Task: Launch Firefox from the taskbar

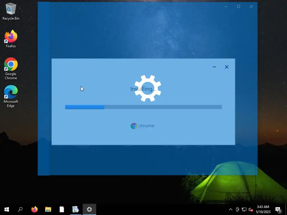Action: coord(34,209)
